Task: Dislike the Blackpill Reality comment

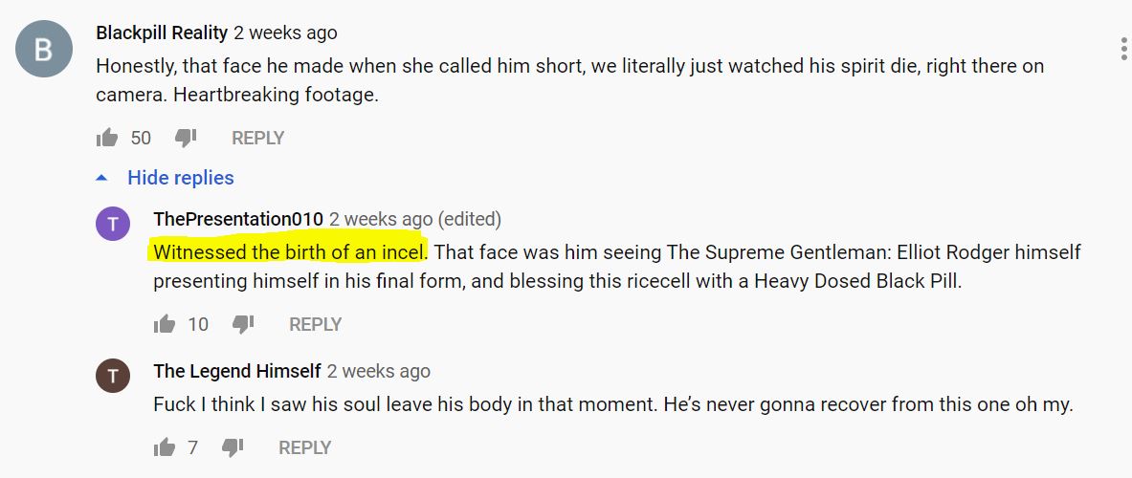Action: pos(187,138)
